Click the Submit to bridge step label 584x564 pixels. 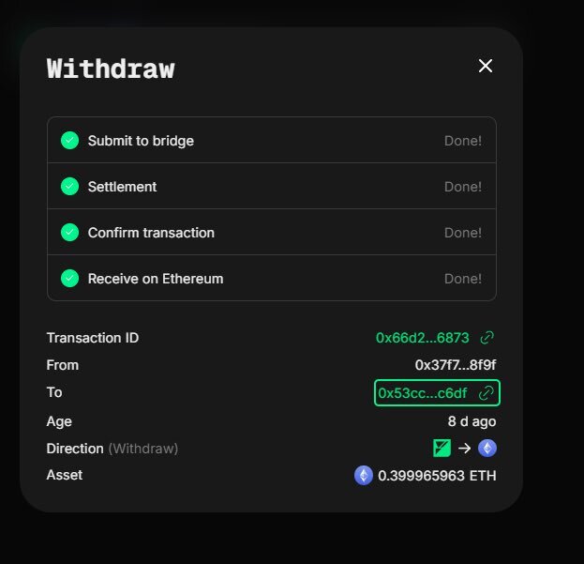tap(141, 141)
